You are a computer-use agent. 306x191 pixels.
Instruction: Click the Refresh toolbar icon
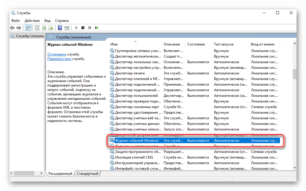click(x=44, y=28)
